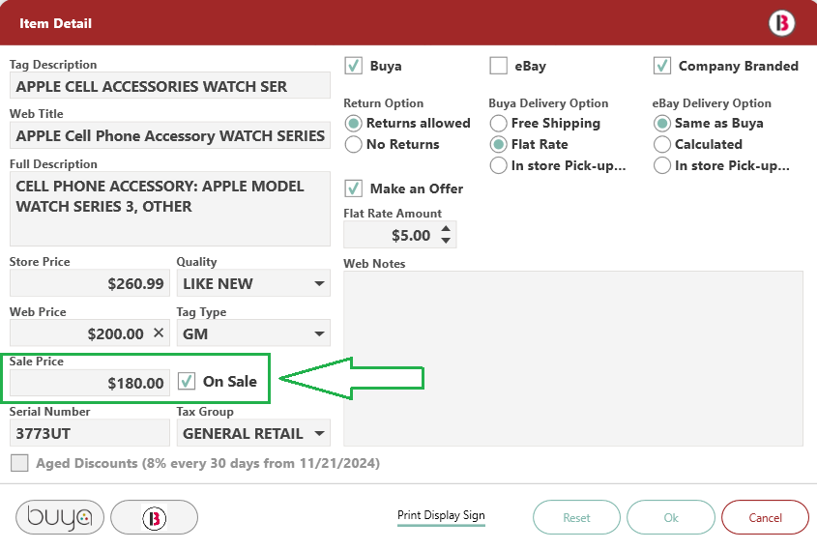
Task: Click the Item Detail title text
Action: coord(55,23)
